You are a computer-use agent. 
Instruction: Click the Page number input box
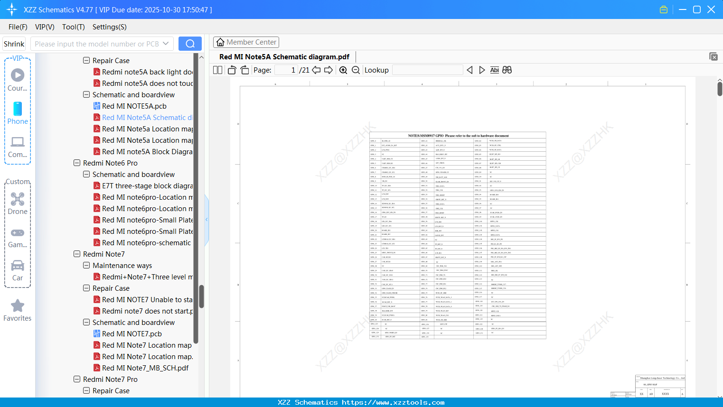pos(286,70)
